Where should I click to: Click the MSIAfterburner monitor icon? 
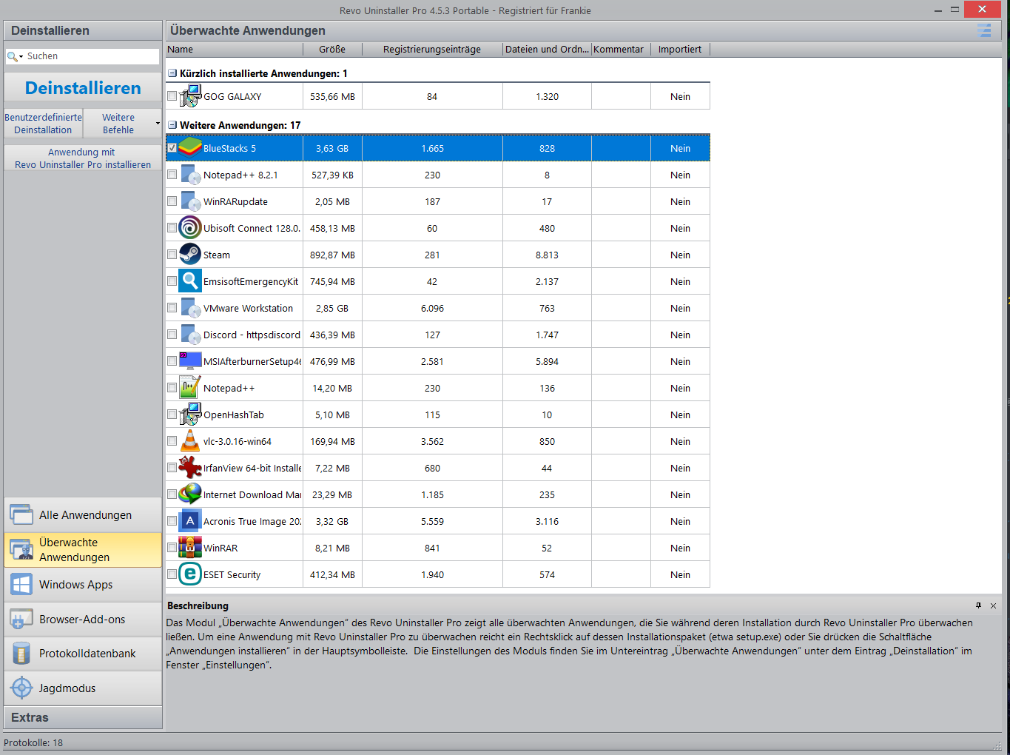pyautogui.click(x=190, y=360)
